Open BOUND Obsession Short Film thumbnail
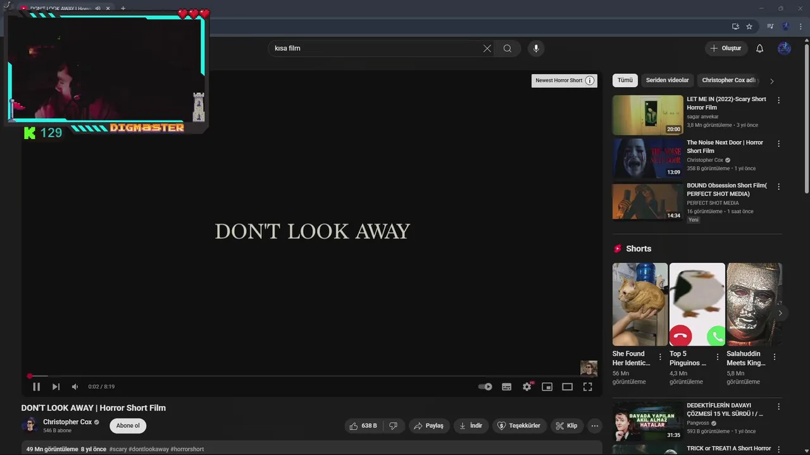This screenshot has width=810, height=455. coord(648,202)
